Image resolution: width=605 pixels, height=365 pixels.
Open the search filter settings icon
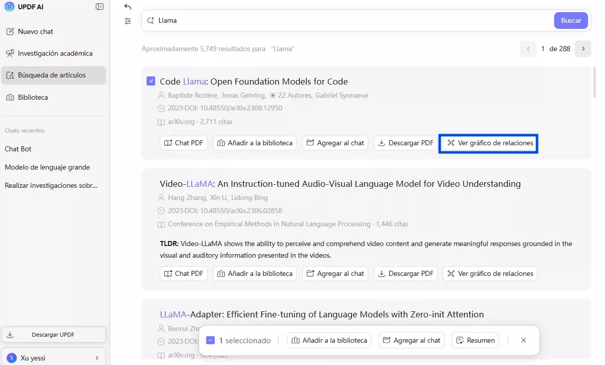(x=128, y=21)
